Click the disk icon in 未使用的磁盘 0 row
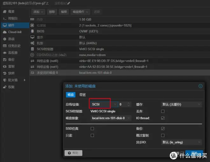The image size is (210, 162). [32, 73]
